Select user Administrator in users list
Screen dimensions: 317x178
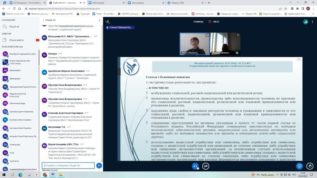[x=15, y=70]
